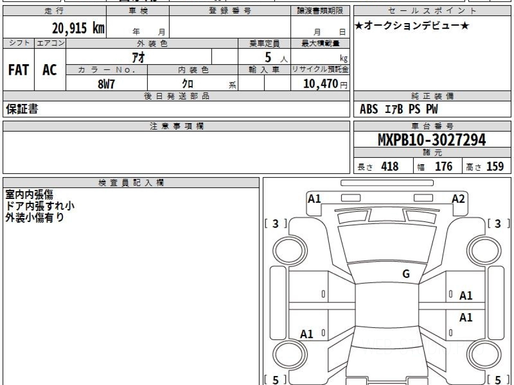The image size is (514, 385).
Task: Select the A1 mark on the left door
Action: point(307,334)
